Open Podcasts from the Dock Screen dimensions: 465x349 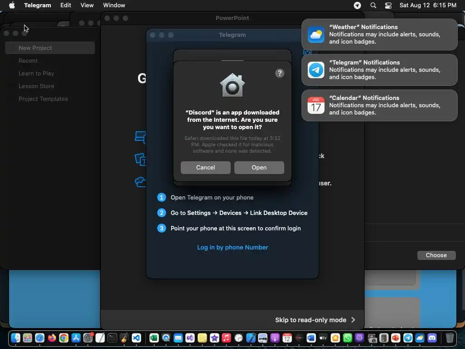pos(275,338)
